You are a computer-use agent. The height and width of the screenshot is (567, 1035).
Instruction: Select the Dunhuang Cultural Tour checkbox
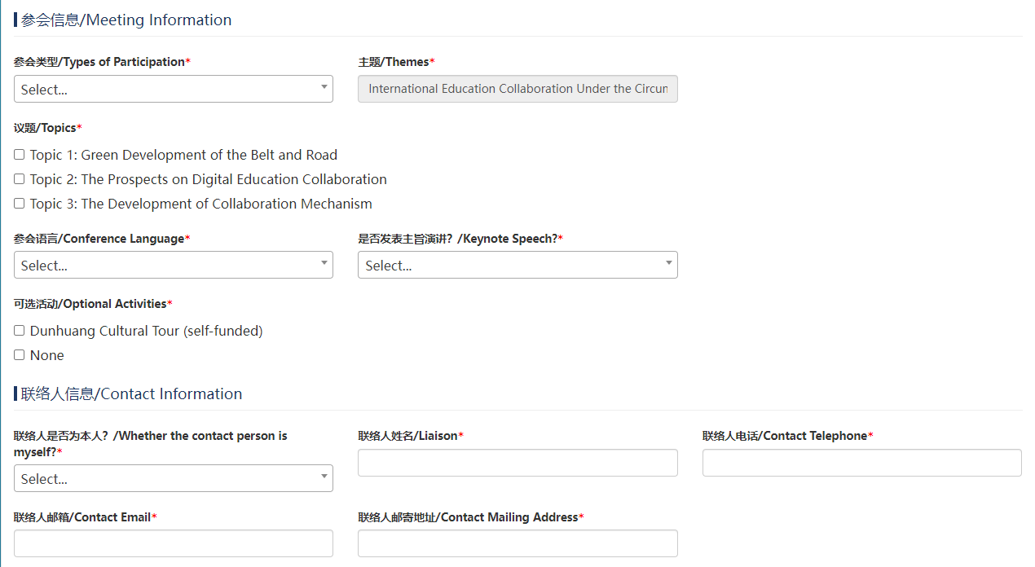(20, 331)
